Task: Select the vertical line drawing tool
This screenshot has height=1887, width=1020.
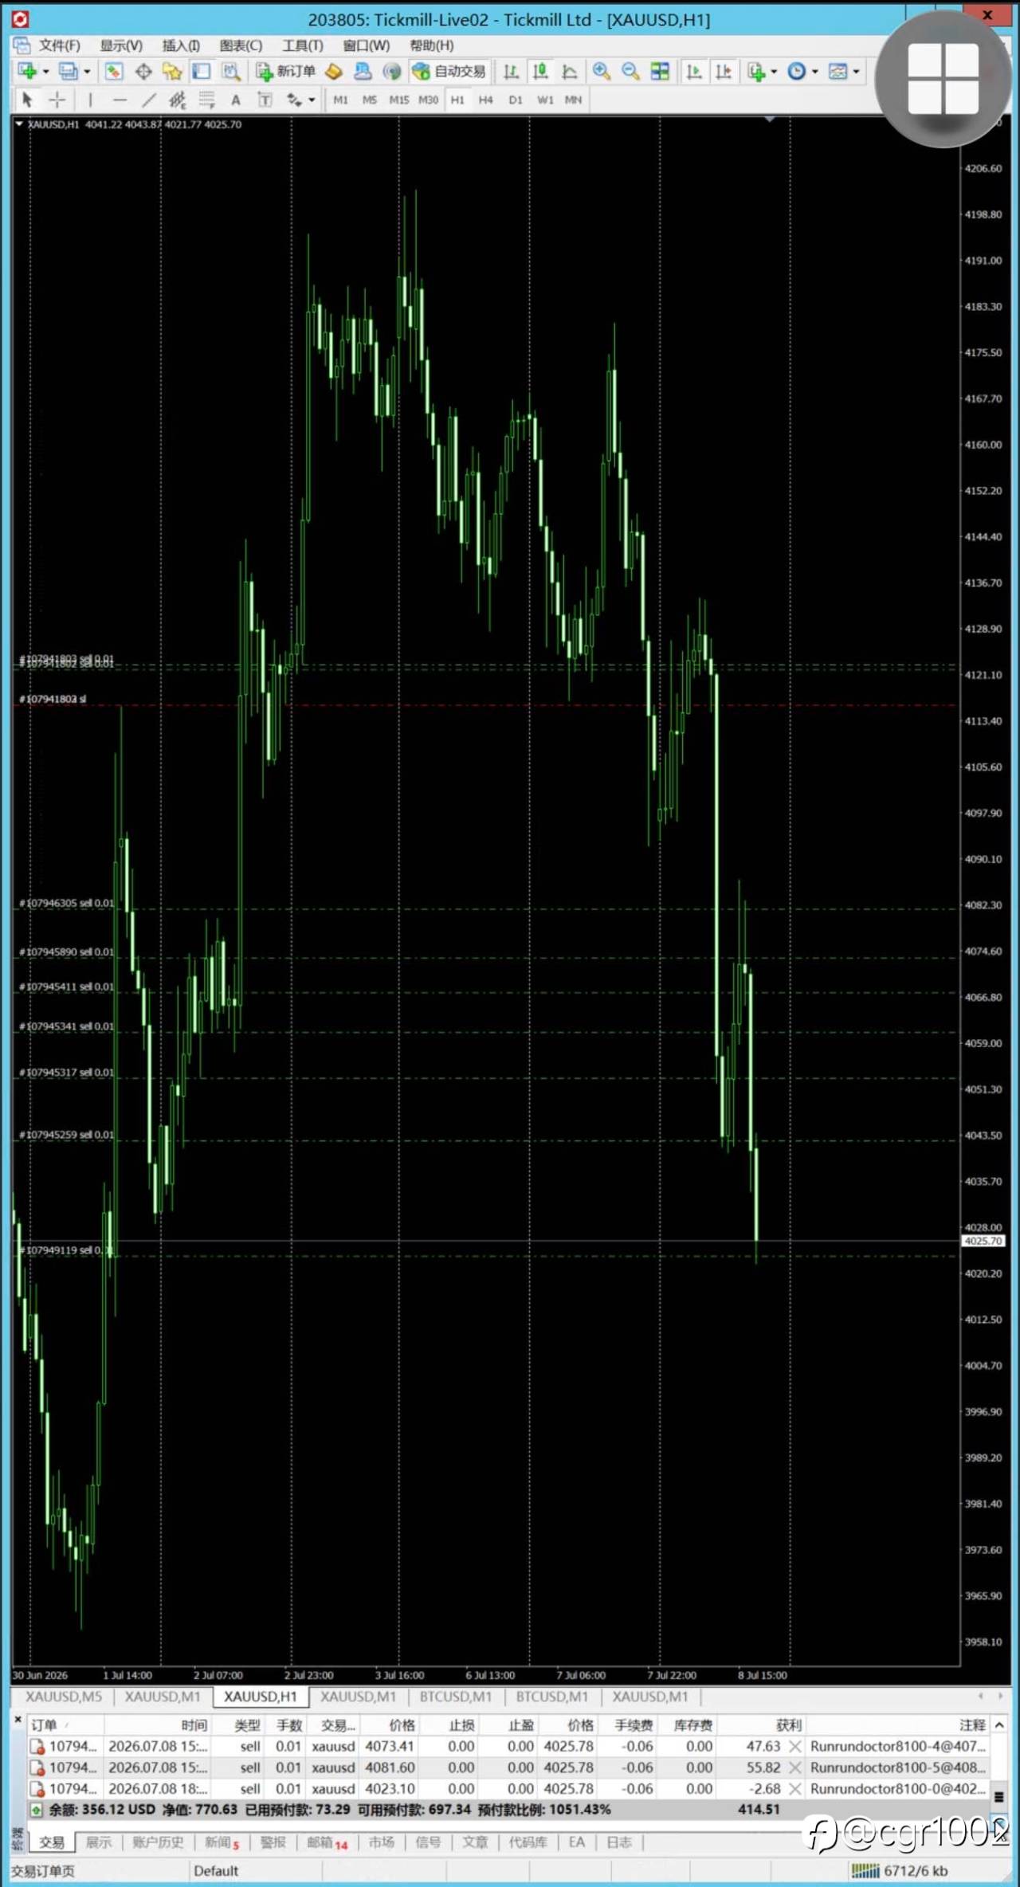Action: point(90,100)
